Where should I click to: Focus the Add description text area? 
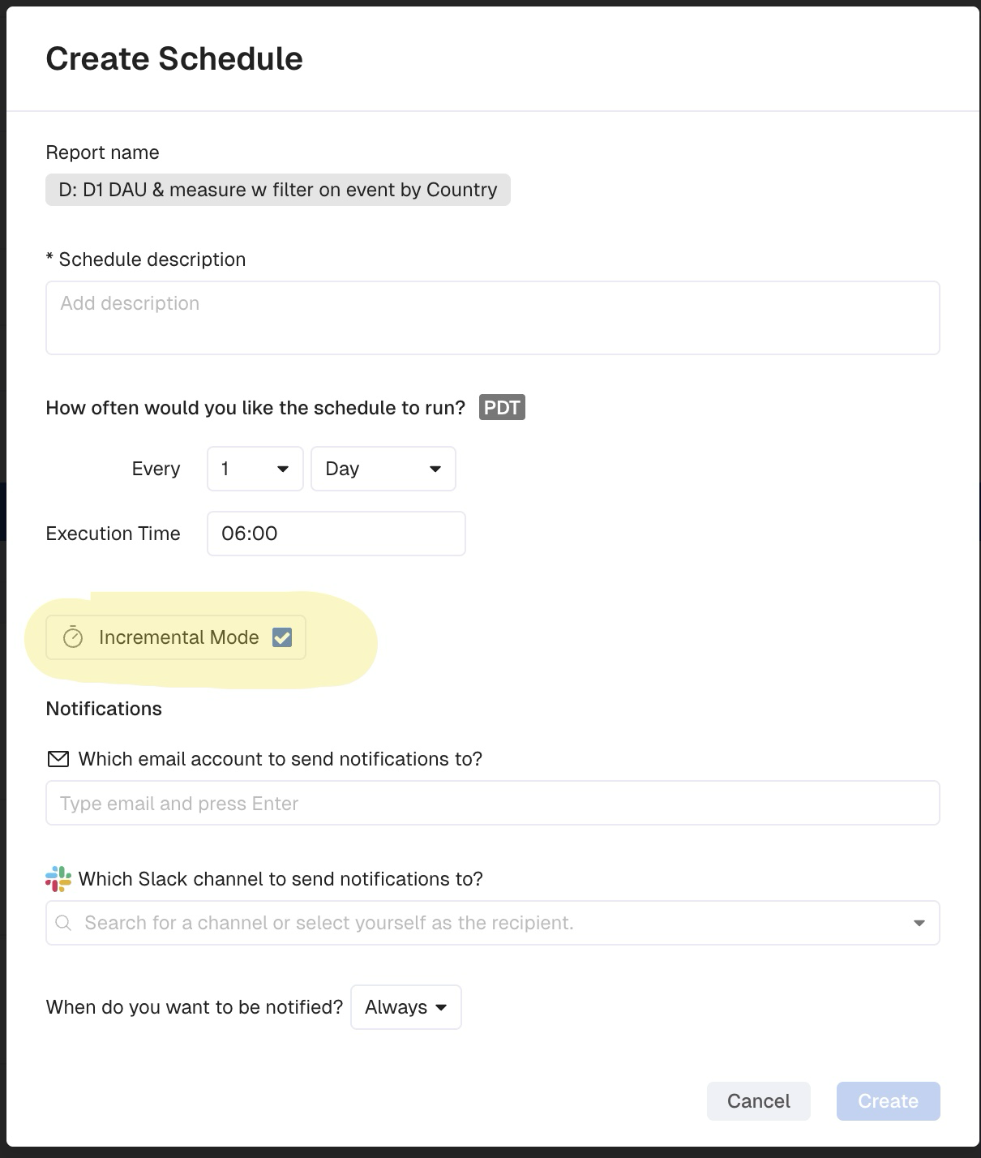pyautogui.click(x=493, y=318)
